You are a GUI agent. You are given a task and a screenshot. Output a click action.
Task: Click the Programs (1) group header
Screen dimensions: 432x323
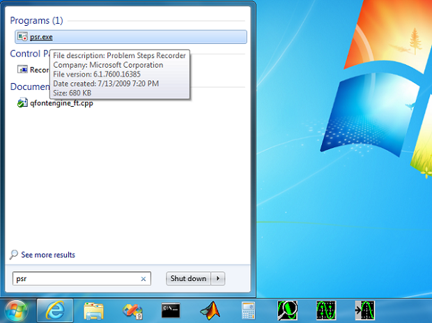pyautogui.click(x=36, y=20)
